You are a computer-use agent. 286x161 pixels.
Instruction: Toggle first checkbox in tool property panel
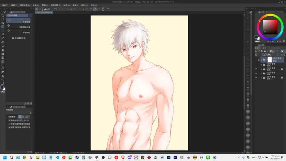[x=10, y=120]
